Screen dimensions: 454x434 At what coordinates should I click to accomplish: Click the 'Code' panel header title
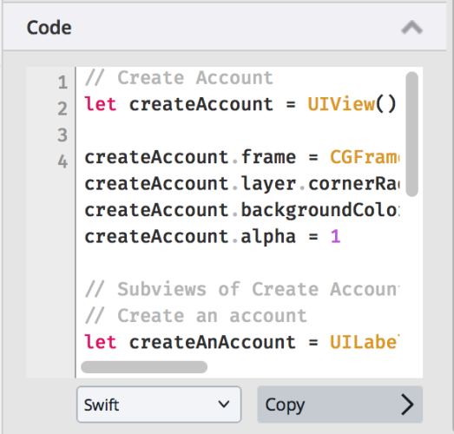49,28
